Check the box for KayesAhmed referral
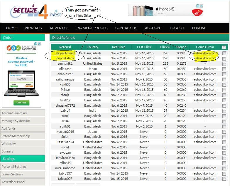Viewport: 230px width, 186px height. coord(224,53)
